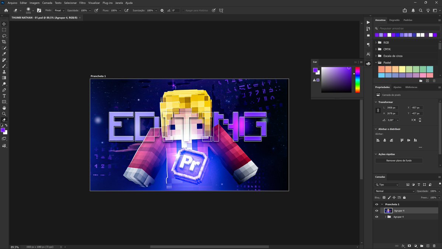The height and width of the screenshot is (249, 442).
Task: Pick inside the color field square
Action: [336, 80]
